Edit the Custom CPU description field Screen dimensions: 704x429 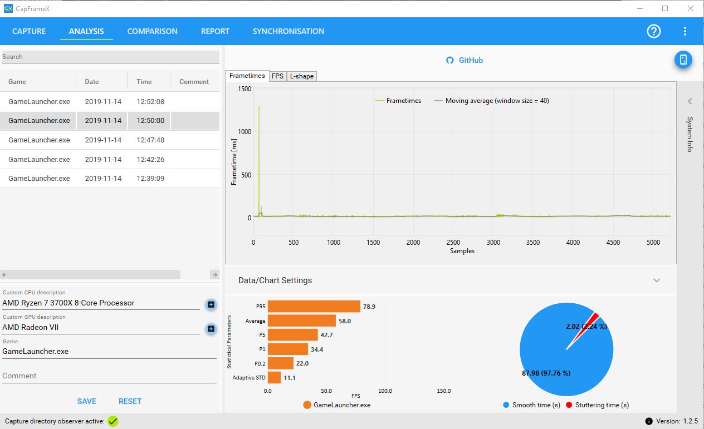101,303
